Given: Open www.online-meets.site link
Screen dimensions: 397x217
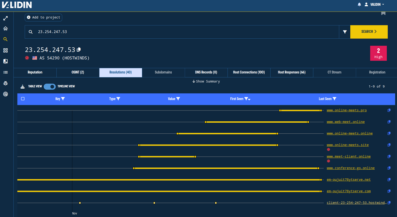Looking at the screenshot, I should point(348,145).
